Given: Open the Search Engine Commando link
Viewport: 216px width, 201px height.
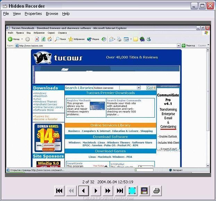Looking at the screenshot, I should (124, 100).
